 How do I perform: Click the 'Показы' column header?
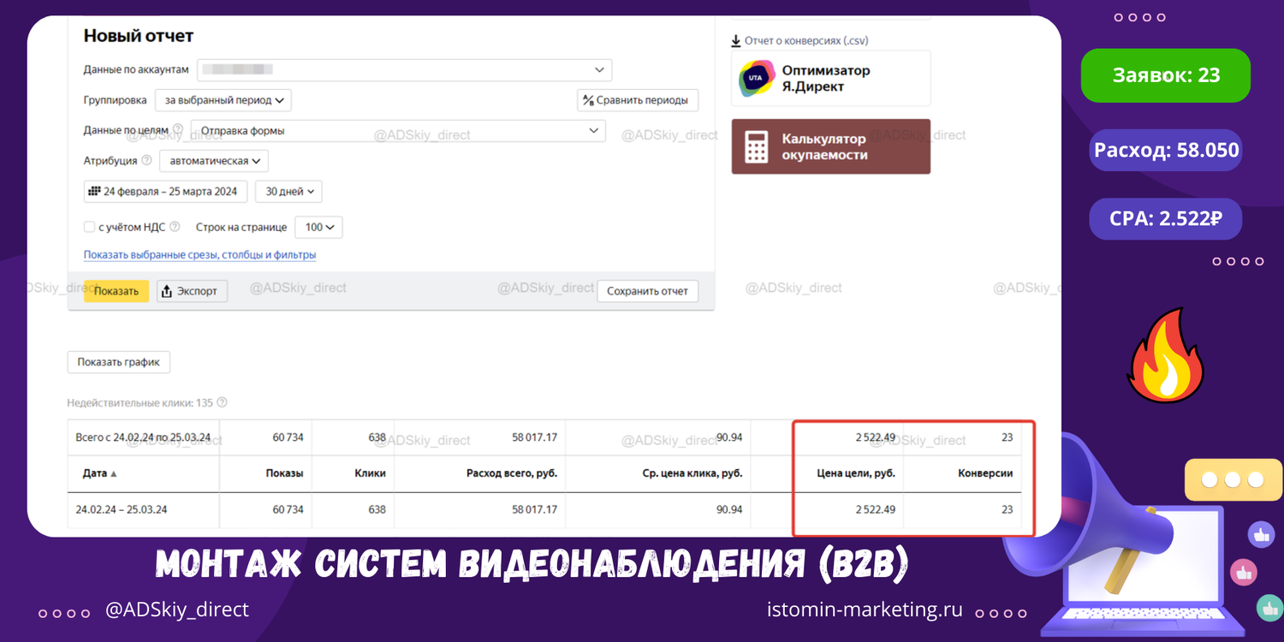284,473
